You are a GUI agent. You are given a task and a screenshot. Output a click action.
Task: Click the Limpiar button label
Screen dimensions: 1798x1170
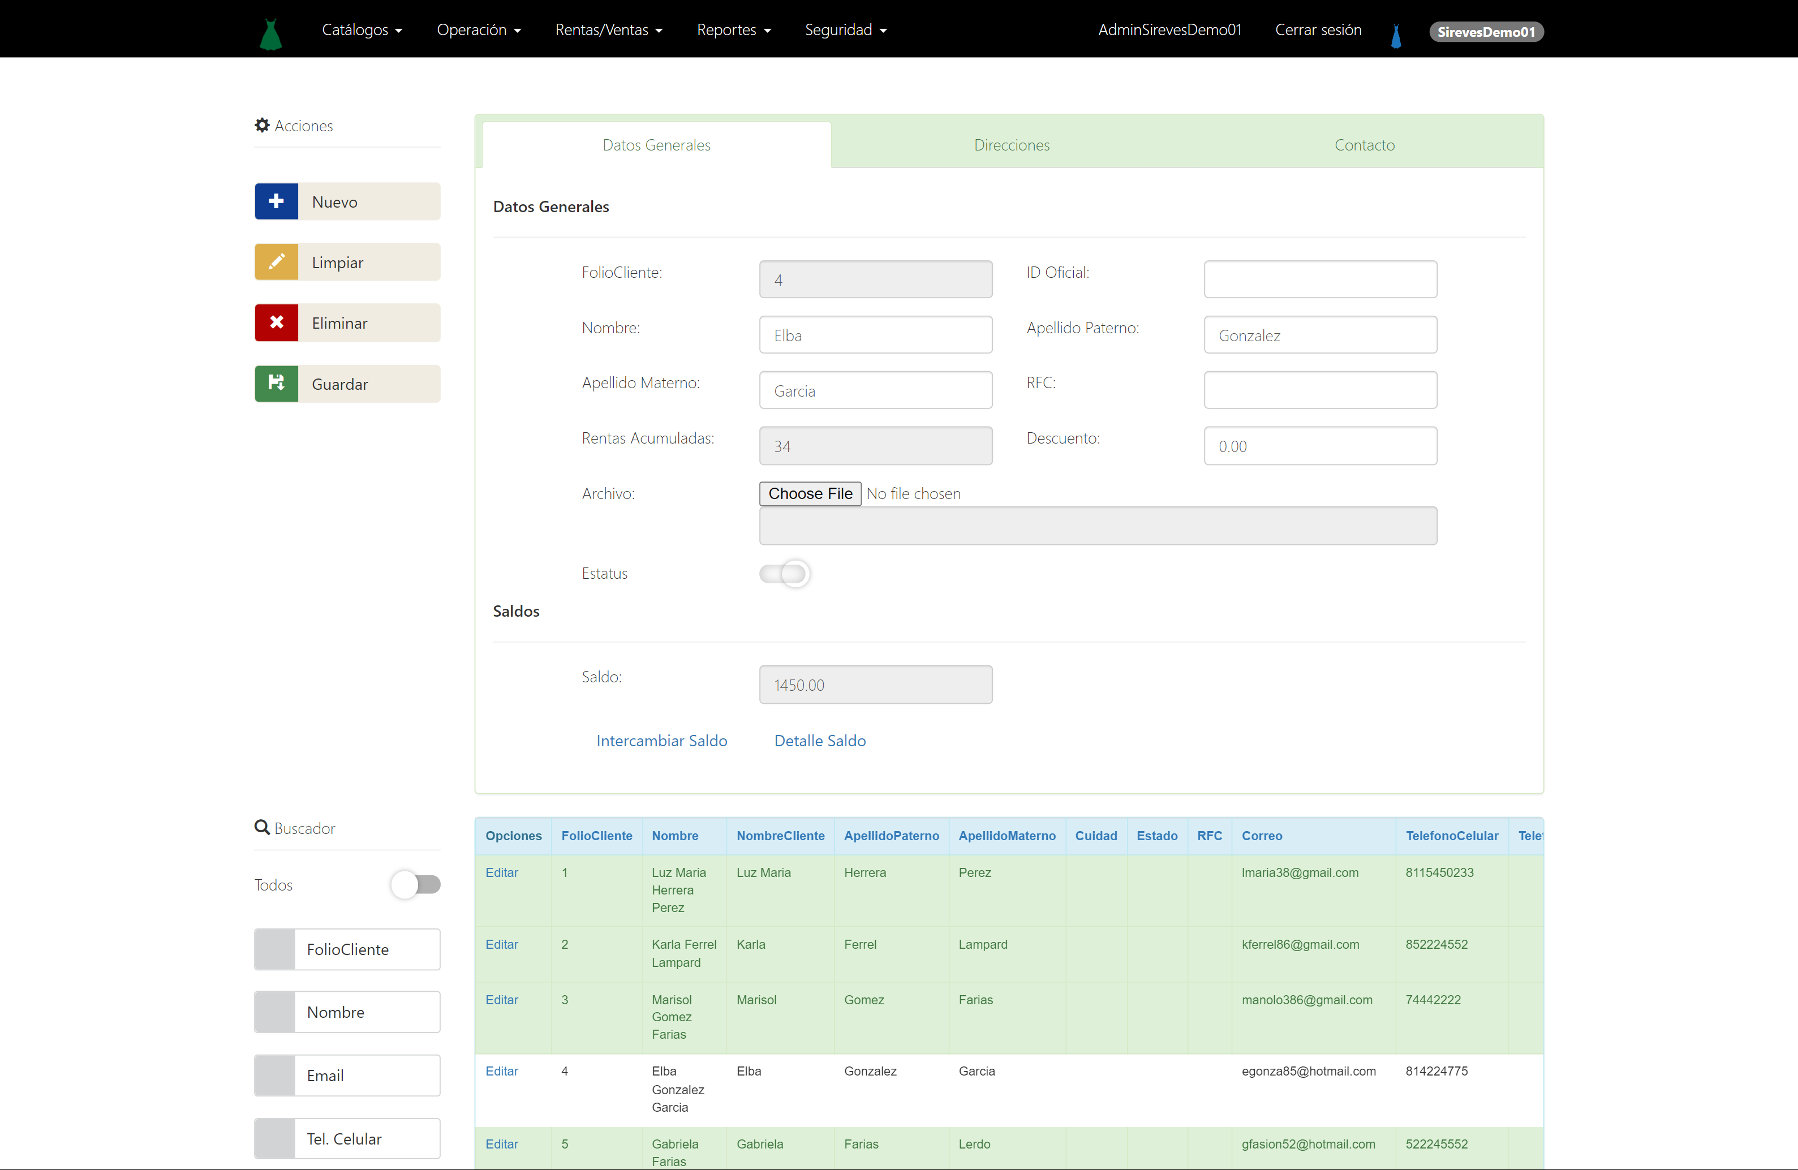click(x=338, y=262)
